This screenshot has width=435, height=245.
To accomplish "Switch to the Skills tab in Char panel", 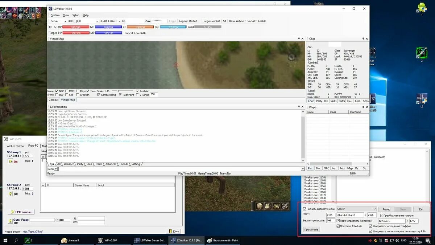I will coord(333,101).
